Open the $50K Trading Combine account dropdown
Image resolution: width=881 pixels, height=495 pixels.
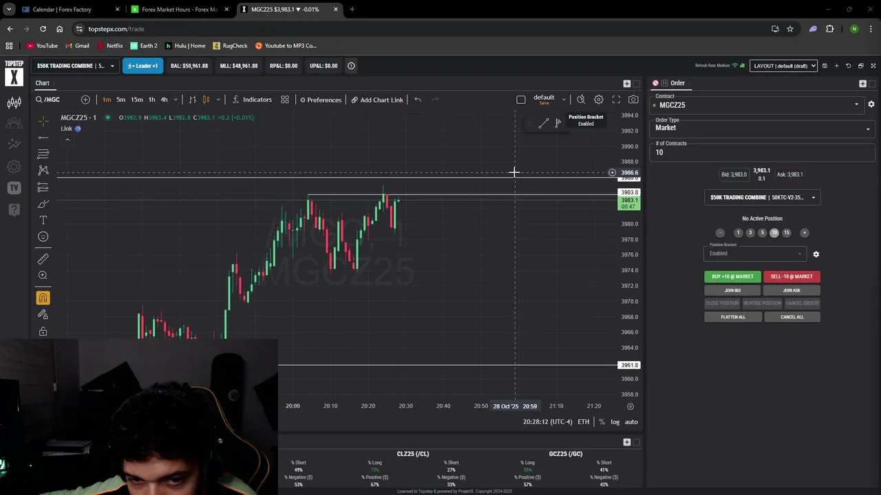(x=76, y=66)
